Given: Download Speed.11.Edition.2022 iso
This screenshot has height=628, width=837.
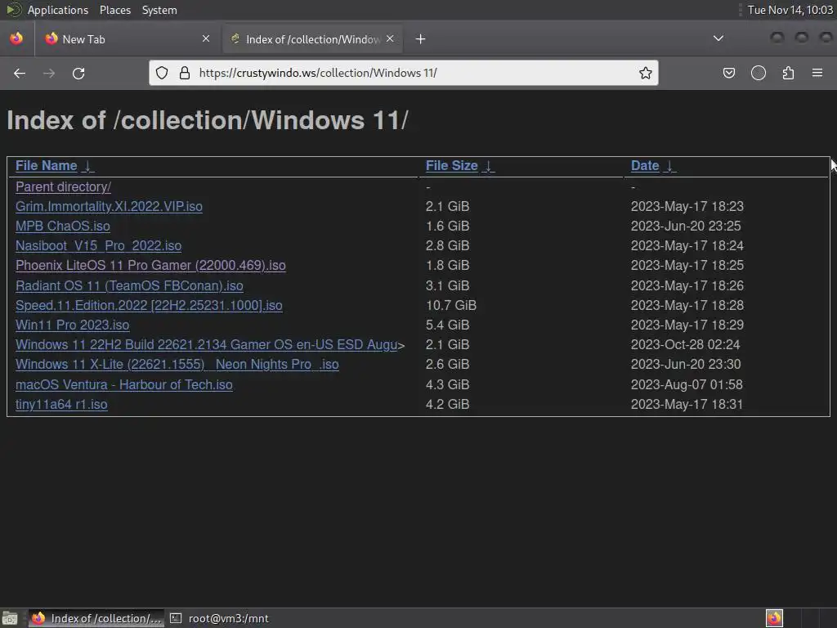Looking at the screenshot, I should click(x=149, y=306).
